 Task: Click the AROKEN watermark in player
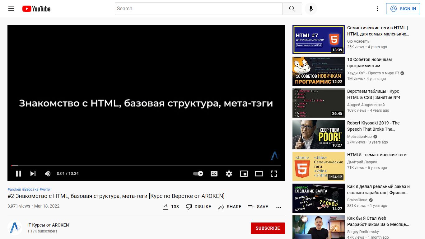coord(274,156)
